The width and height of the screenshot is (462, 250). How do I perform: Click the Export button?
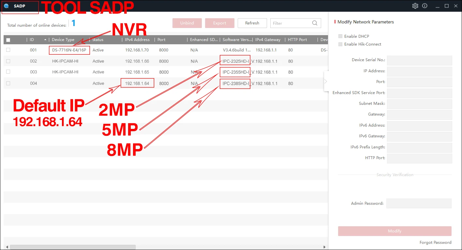pyautogui.click(x=220, y=23)
